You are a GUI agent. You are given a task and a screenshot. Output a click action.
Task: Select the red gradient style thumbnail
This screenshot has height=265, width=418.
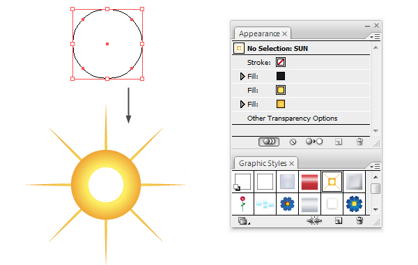pos(309,182)
